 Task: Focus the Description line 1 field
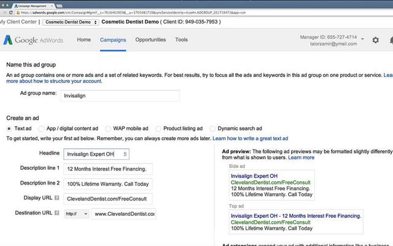(x=108, y=169)
